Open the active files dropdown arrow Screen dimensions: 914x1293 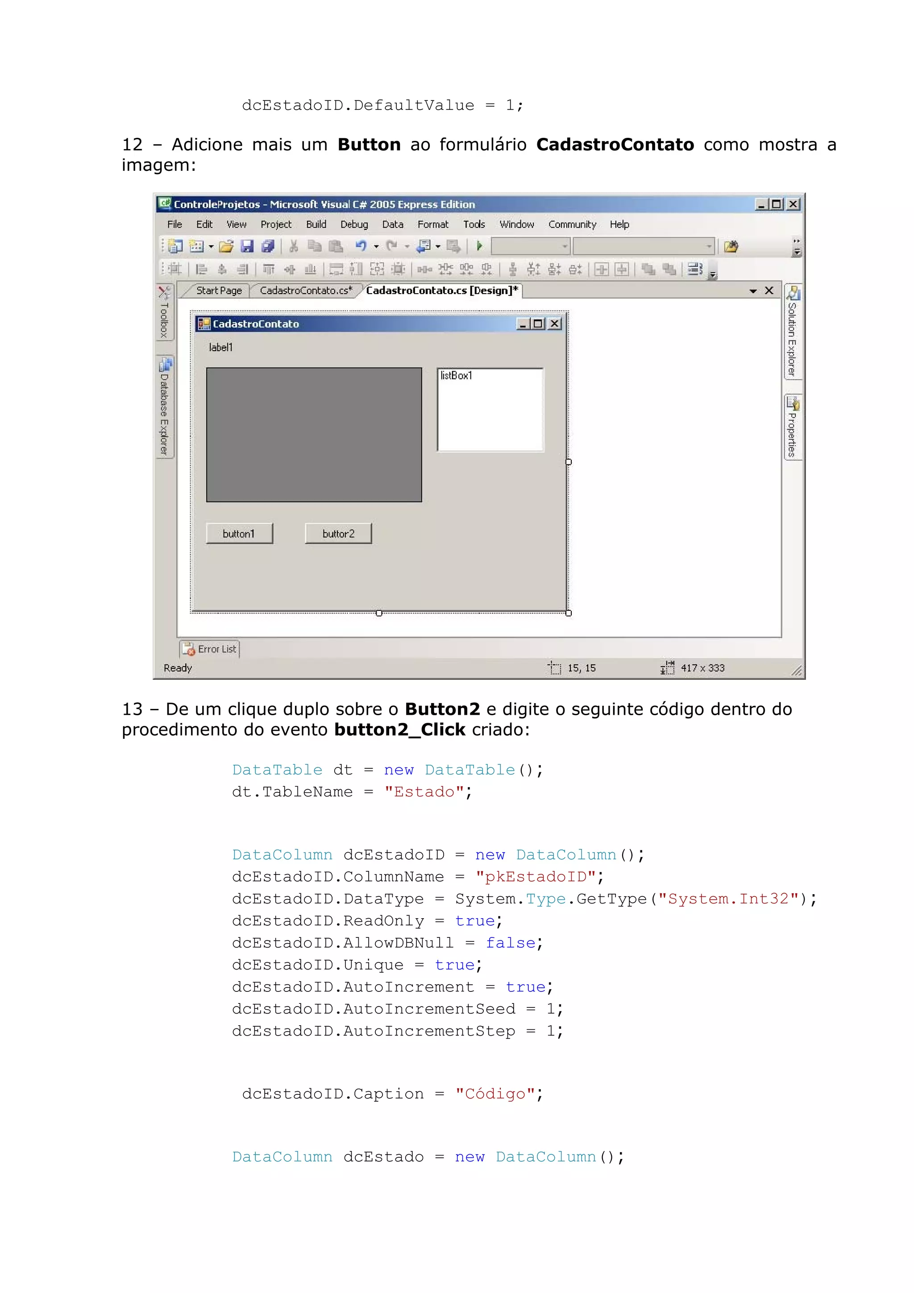pyautogui.click(x=753, y=291)
